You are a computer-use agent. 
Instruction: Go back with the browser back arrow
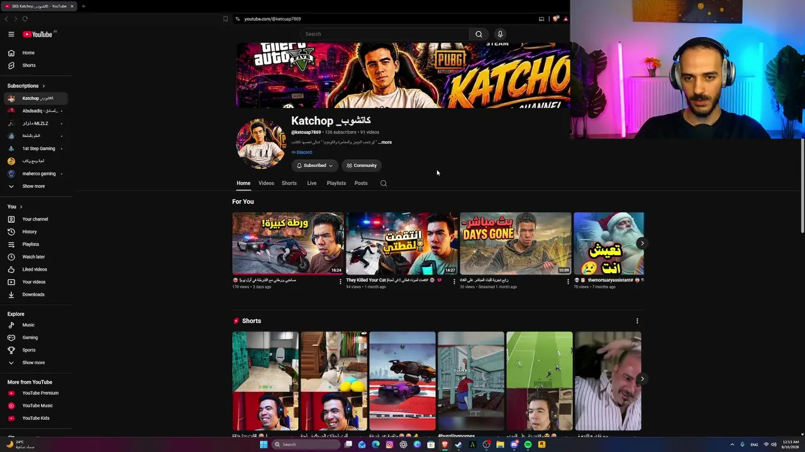click(6, 19)
